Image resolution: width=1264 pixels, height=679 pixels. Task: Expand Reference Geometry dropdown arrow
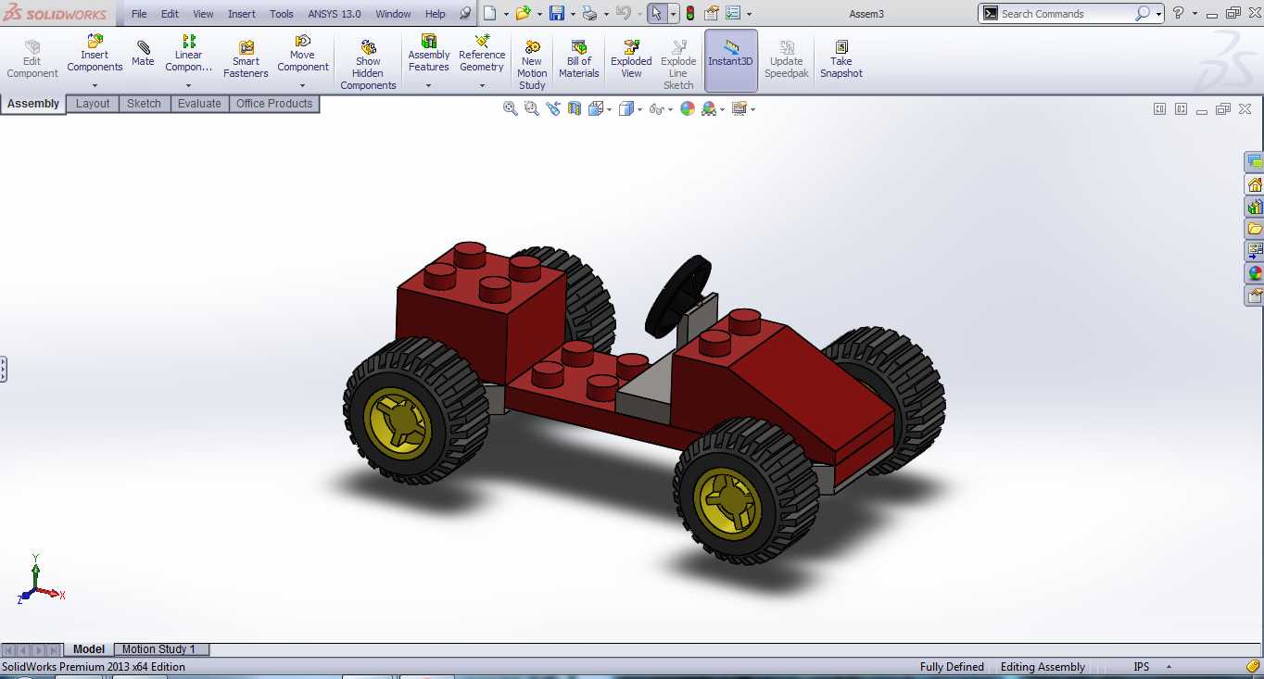tap(482, 86)
